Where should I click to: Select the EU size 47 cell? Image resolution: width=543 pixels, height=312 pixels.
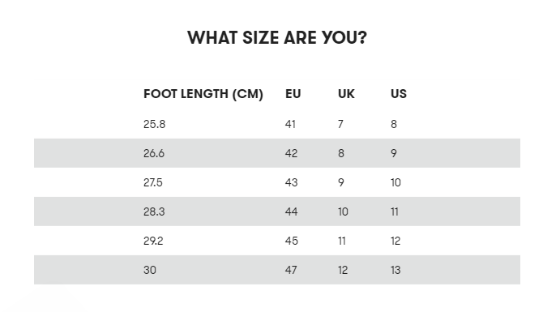(291, 270)
